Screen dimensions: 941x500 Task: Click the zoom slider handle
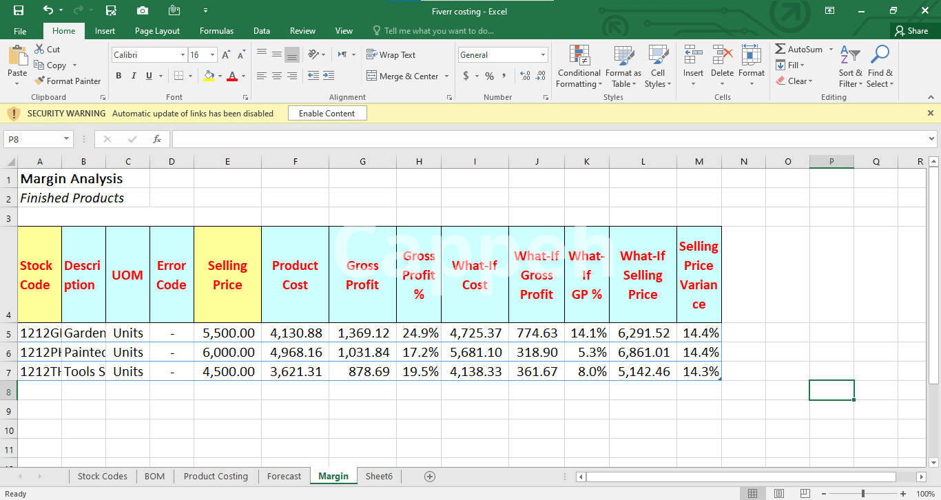(x=863, y=494)
